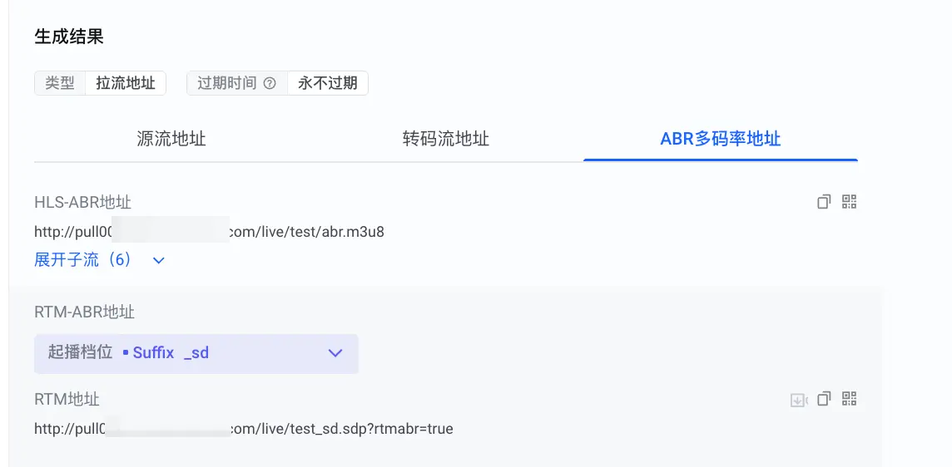The width and height of the screenshot is (952, 467).
Task: Click the RTM-ABR地址 label
Action: [x=84, y=312]
